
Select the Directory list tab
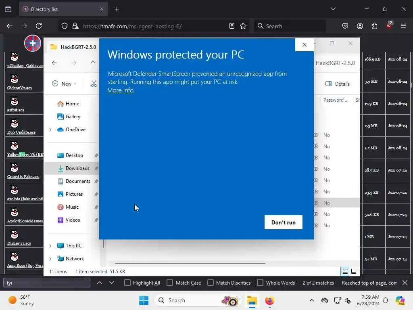click(63, 9)
